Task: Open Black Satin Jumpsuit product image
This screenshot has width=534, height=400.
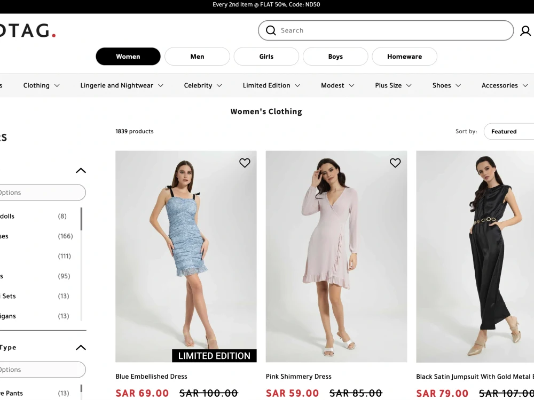Action: click(475, 257)
